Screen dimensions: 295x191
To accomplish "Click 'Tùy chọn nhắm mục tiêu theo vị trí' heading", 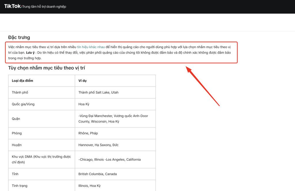I will (x=46, y=68).
